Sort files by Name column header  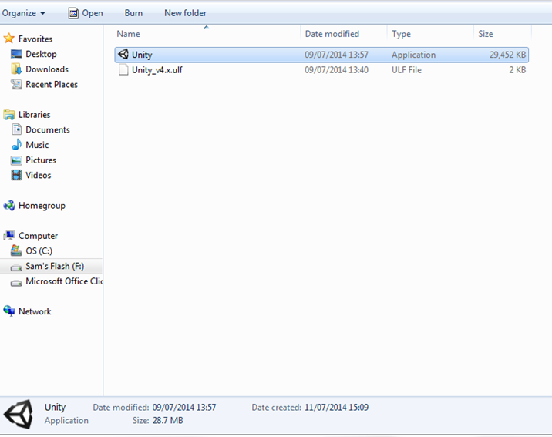pos(128,34)
